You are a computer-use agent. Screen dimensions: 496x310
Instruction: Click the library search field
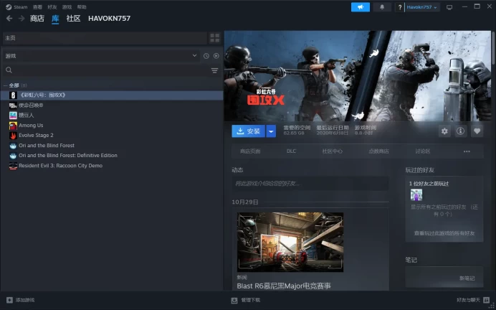coord(110,70)
